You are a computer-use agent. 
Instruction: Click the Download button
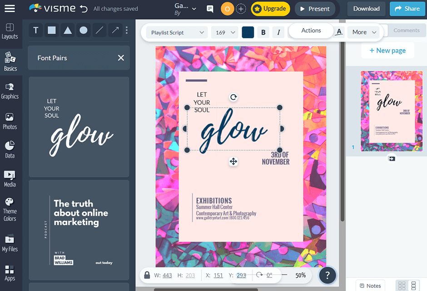(366, 9)
